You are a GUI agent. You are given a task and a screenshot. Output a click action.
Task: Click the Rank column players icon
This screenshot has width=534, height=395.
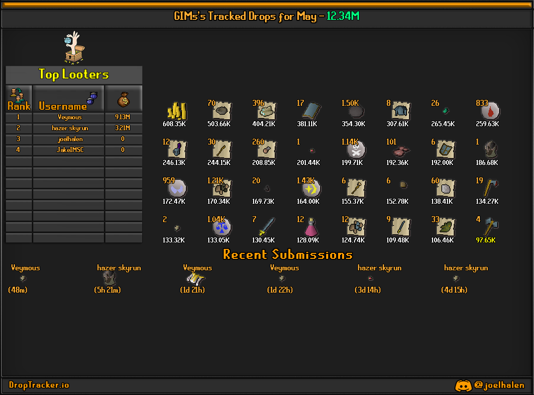[16, 94]
